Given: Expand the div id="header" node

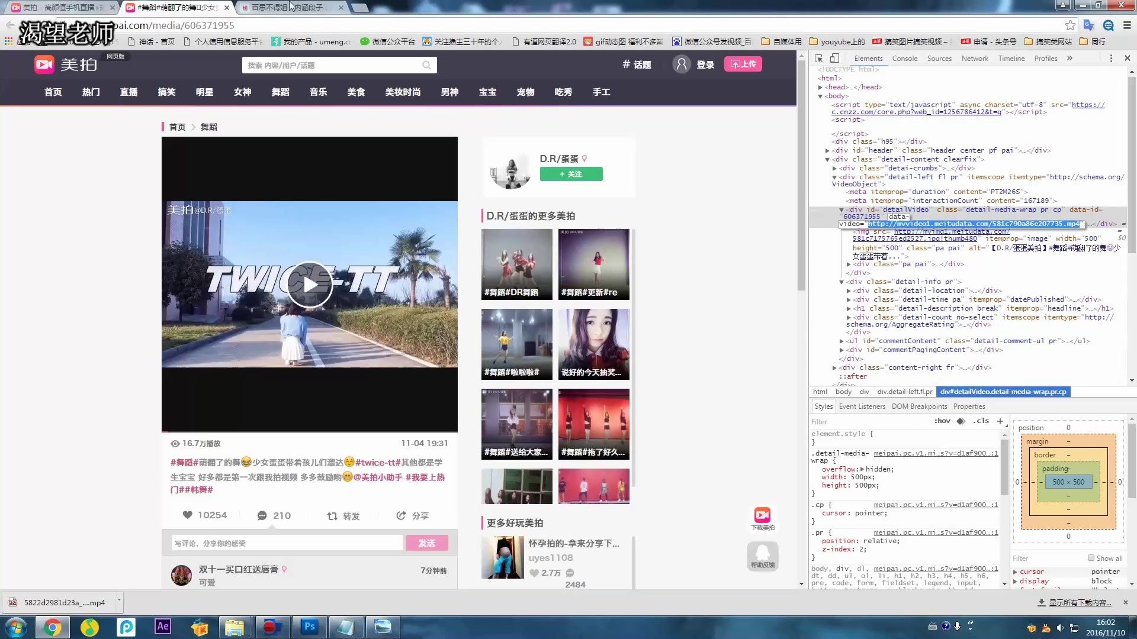Looking at the screenshot, I should tap(827, 150).
